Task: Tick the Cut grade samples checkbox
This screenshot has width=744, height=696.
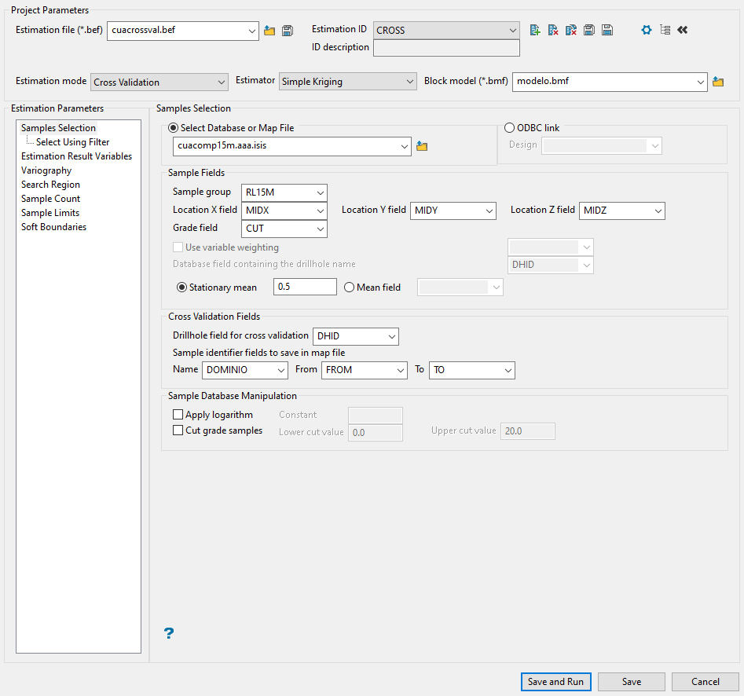Action: point(178,430)
